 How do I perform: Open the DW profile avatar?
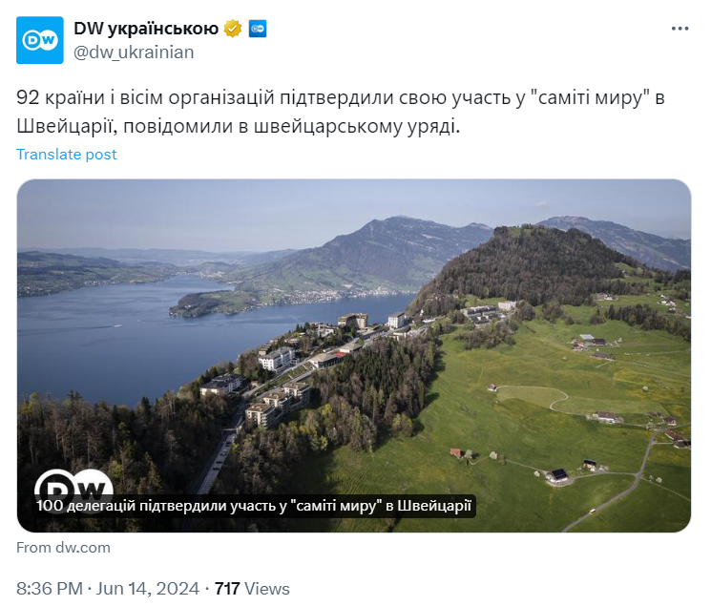click(41, 40)
